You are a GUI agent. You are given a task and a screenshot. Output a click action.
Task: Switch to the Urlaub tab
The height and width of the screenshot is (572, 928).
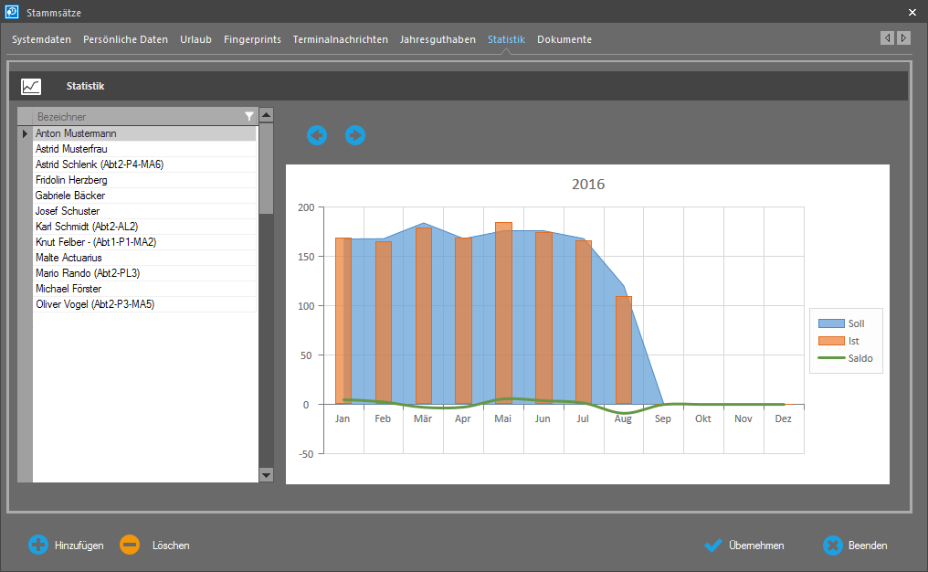(x=195, y=39)
